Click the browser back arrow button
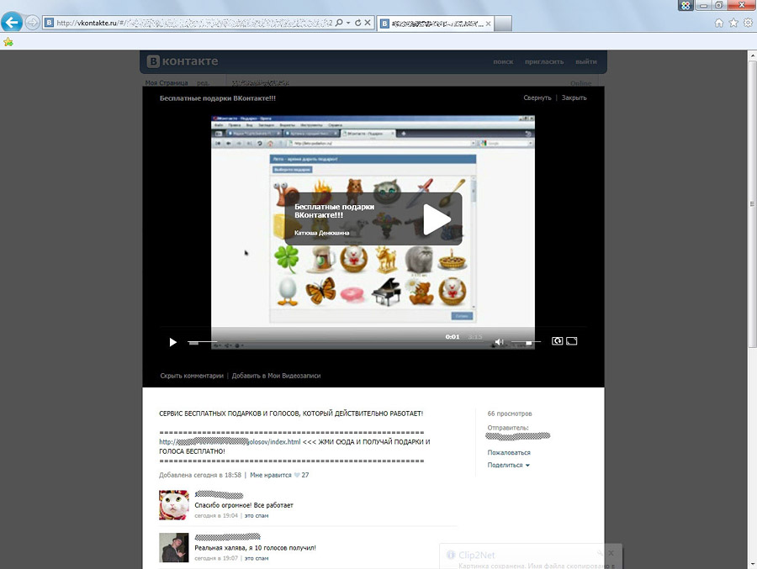Screen dimensions: 757x569 [12, 23]
